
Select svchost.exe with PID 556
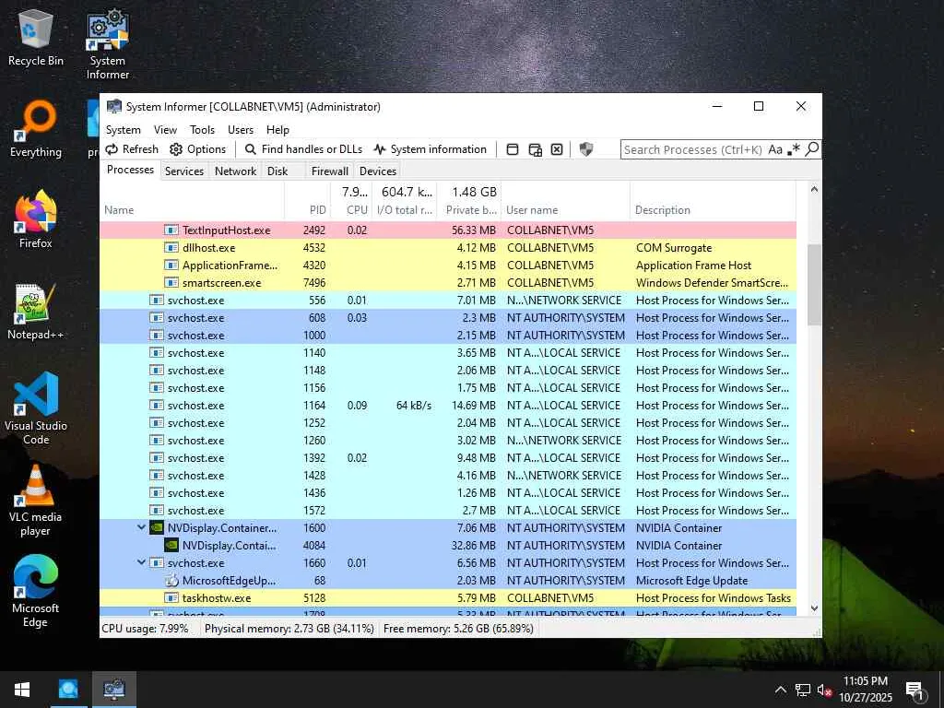click(x=448, y=300)
